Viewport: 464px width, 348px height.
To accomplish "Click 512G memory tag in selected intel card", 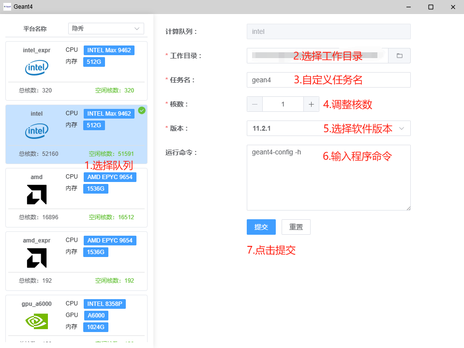I will click(x=94, y=125).
